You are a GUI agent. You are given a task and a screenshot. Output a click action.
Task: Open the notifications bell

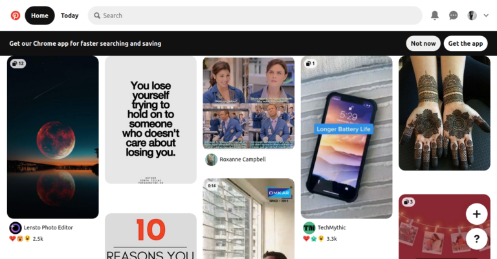435,16
